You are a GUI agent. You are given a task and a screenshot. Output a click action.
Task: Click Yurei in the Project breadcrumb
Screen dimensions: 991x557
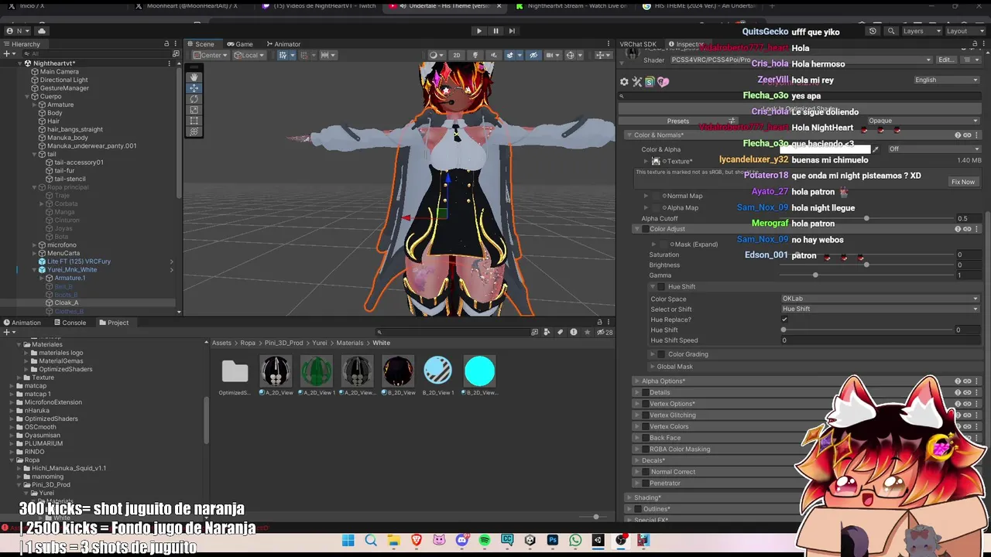coord(320,343)
